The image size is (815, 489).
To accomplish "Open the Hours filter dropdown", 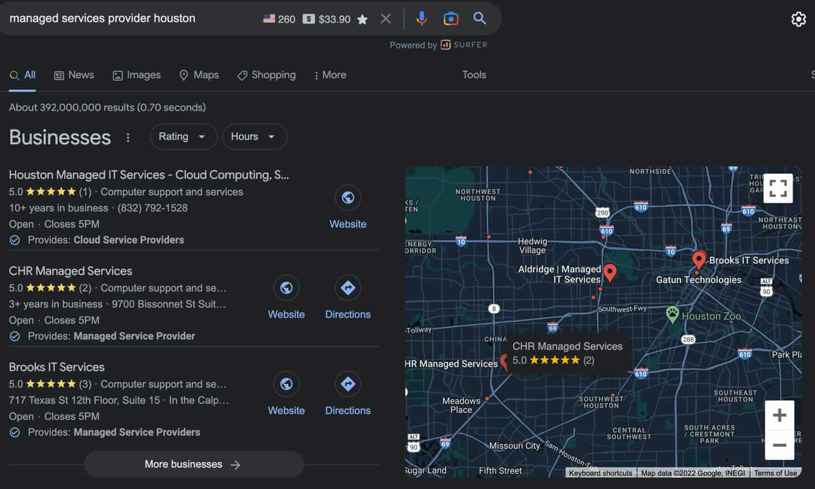I will pyautogui.click(x=254, y=137).
